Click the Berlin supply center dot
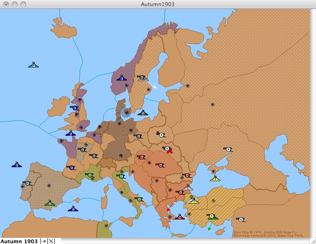The image size is (316, 244). [131, 130]
